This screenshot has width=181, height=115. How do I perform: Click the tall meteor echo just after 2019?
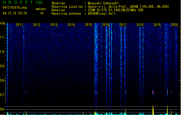pyautogui.click(x=167, y=92)
